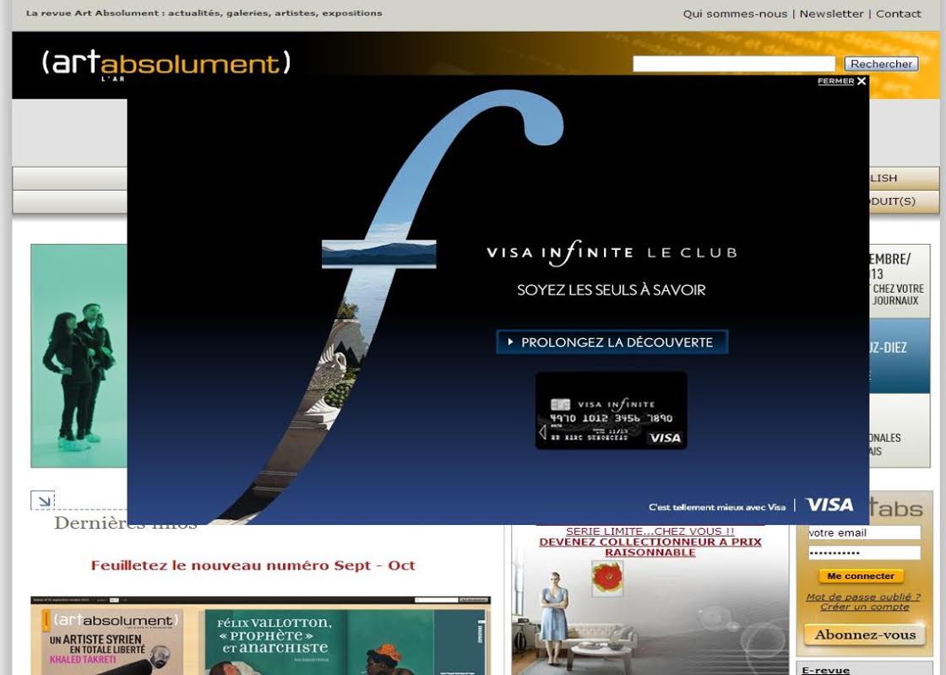The image size is (946, 675).
Task: Click the Me connecter button
Action: point(861,576)
